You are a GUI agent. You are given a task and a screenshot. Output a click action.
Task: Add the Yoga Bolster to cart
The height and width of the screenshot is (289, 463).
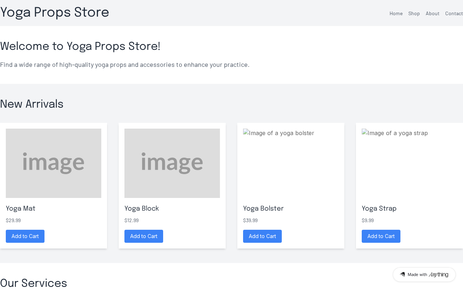[x=262, y=236]
